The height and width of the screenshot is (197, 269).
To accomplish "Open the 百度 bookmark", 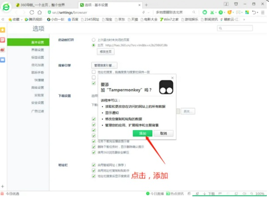I will 73,19.
